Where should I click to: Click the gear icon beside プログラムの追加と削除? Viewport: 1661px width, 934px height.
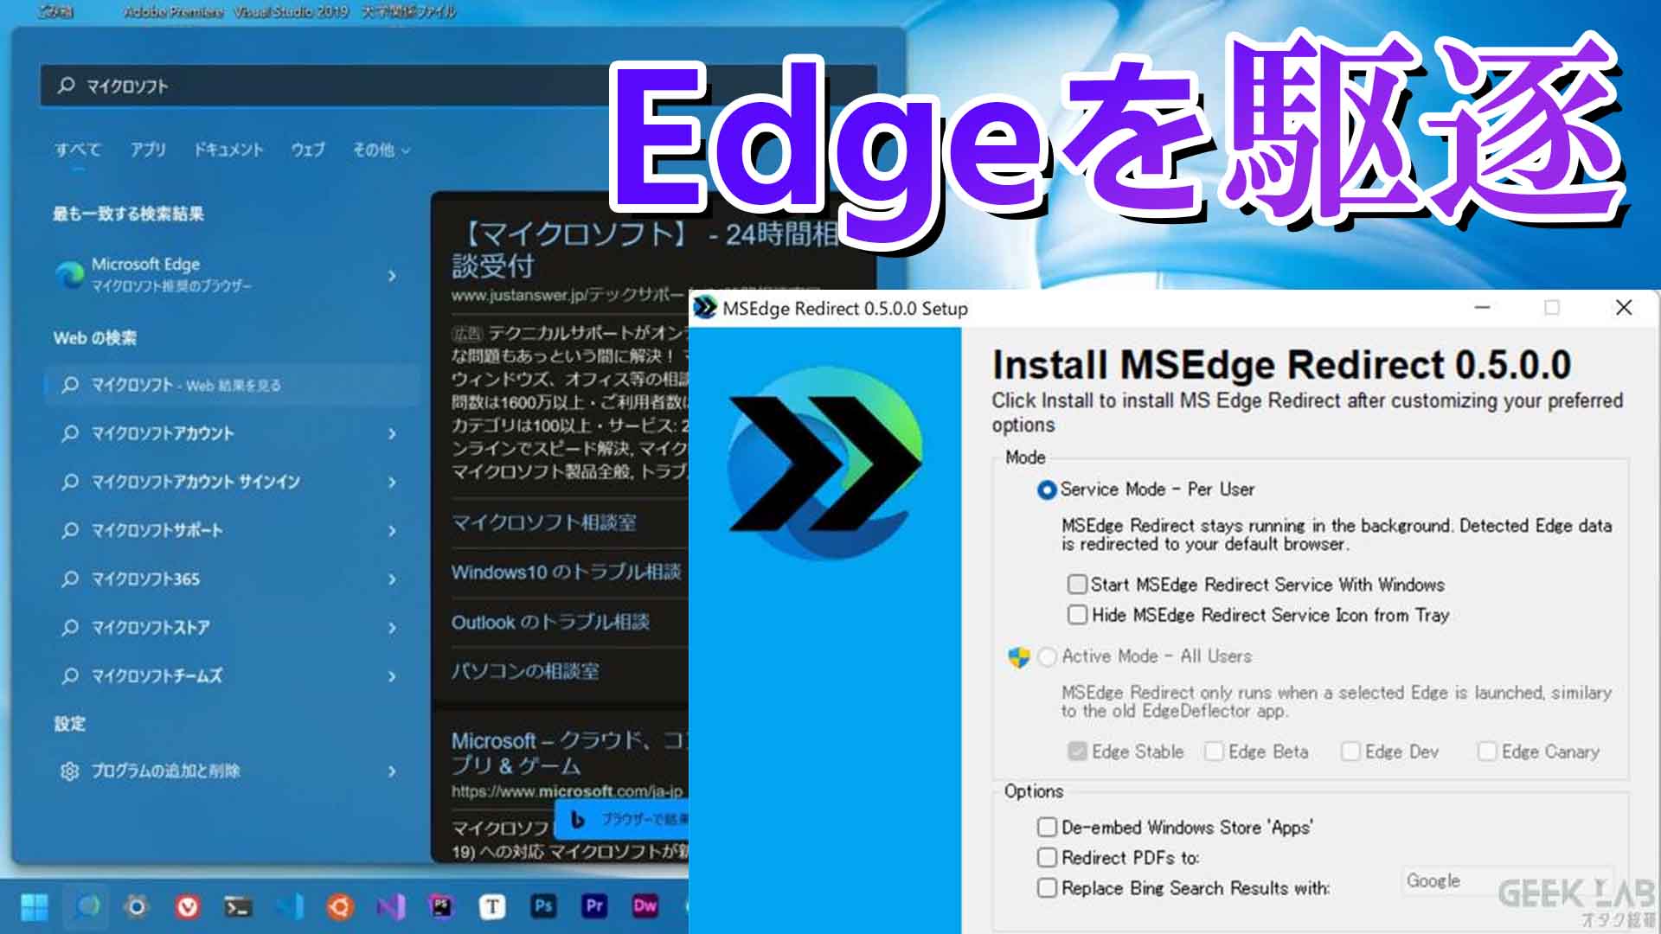(x=69, y=771)
